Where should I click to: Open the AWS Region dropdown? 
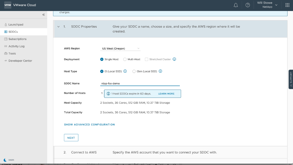point(120,48)
